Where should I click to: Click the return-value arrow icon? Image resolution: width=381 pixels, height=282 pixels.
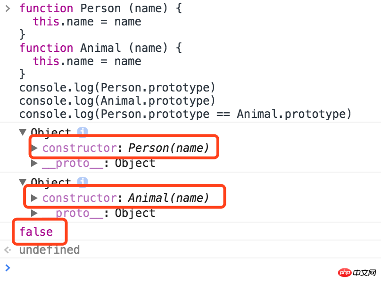[7, 249]
